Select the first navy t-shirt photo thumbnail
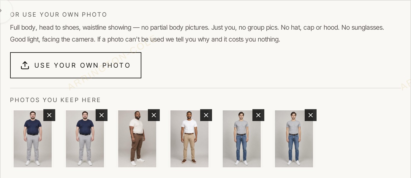 coord(33,139)
